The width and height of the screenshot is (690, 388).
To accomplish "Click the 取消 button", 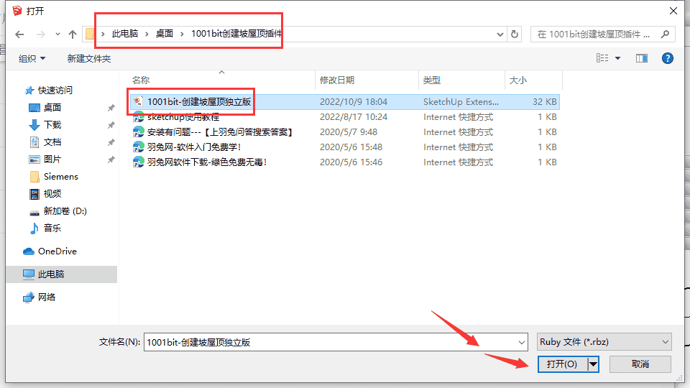I will tap(640, 364).
